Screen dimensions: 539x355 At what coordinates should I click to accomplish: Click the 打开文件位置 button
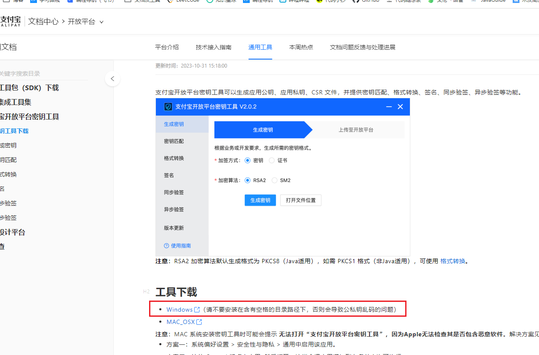click(301, 200)
